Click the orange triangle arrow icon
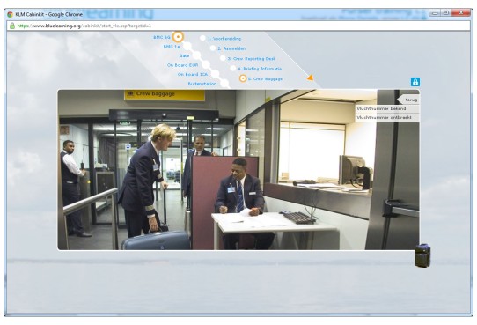Image resolution: width=477 pixels, height=325 pixels. 310,78
